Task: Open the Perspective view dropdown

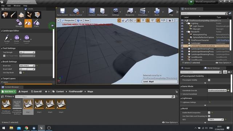Action: tap(68, 20)
